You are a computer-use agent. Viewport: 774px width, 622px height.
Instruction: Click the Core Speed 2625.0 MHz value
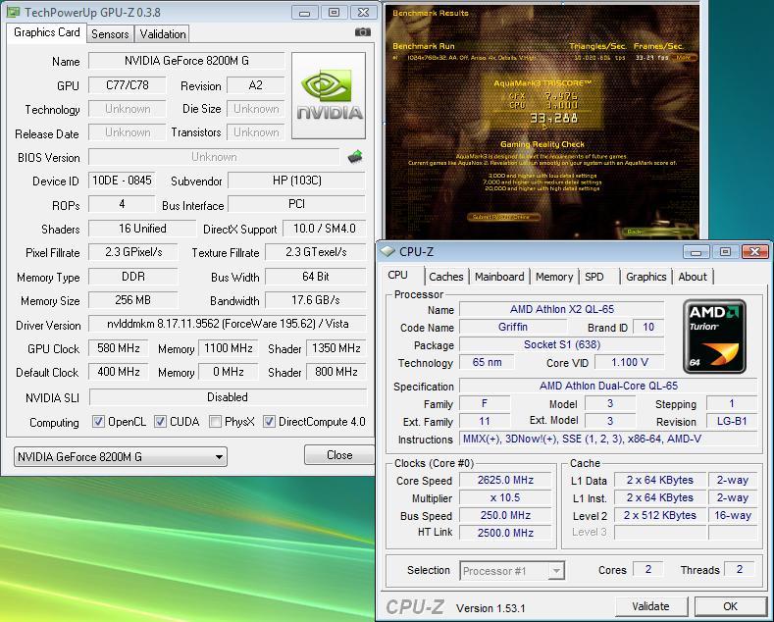(x=505, y=480)
